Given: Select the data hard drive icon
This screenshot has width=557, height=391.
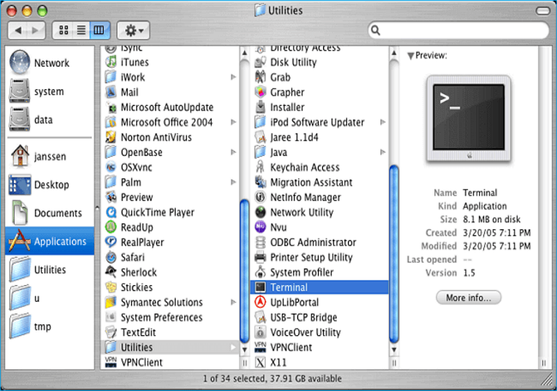Looking at the screenshot, I should pyautogui.click(x=19, y=120).
